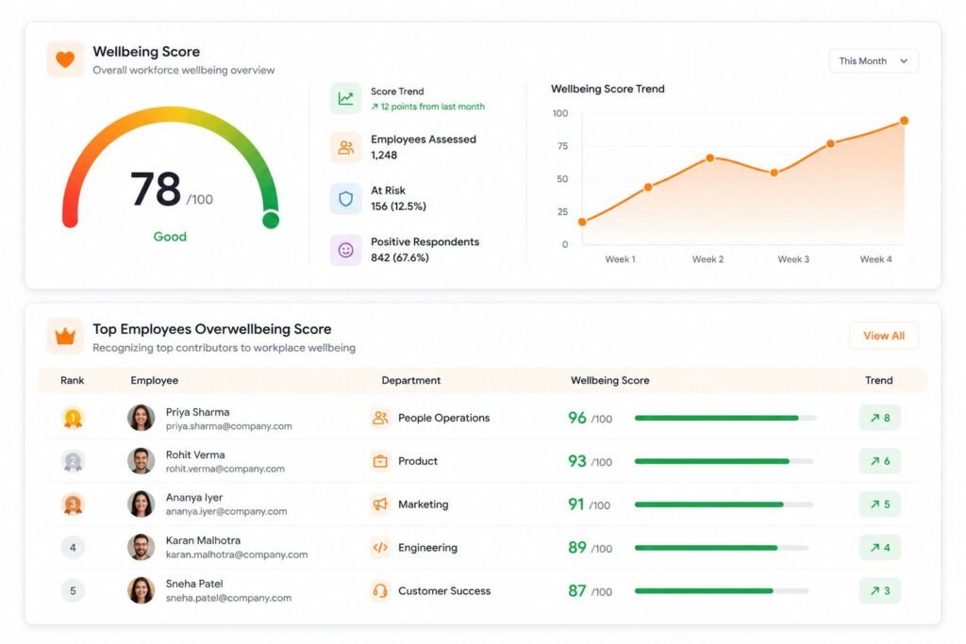Click the Week 4 data point on chart
This screenshot has height=644, width=966.
904,121
